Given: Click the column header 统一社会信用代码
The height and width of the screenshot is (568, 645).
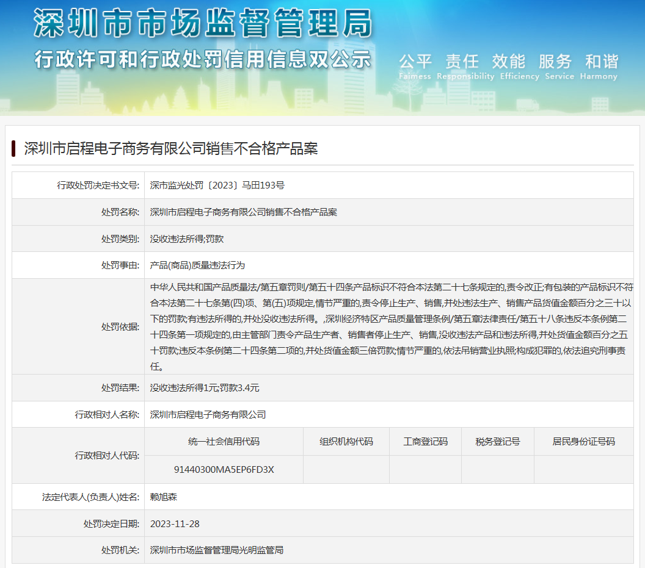Looking at the screenshot, I should pos(224,442).
